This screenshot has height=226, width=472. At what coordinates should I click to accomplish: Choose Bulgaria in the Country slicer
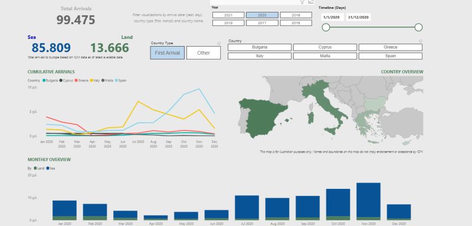coord(260,47)
